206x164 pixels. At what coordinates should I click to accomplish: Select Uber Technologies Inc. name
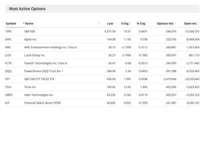point(39,95)
